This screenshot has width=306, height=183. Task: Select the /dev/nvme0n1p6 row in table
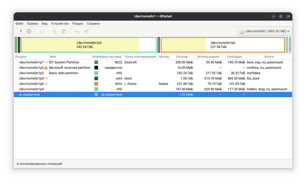[x=153, y=84]
